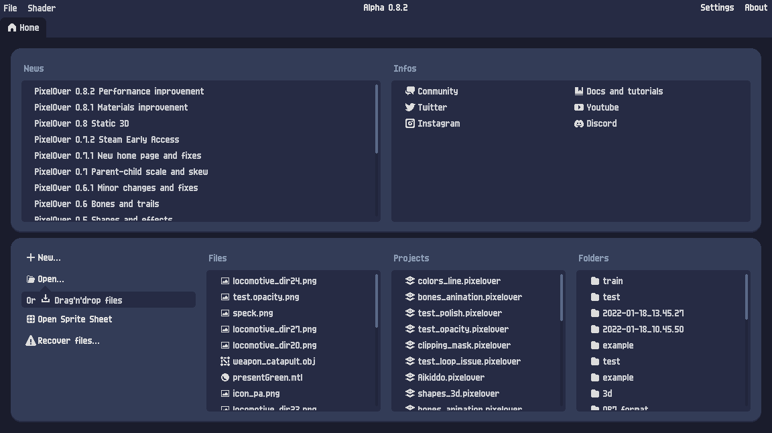Click the folder icon for 2022-01-18_13.45.27
Viewport: 772px width, 433px height.
pos(595,313)
